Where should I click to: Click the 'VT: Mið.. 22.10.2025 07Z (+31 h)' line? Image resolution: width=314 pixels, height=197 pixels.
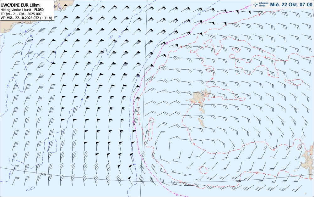[26, 18]
